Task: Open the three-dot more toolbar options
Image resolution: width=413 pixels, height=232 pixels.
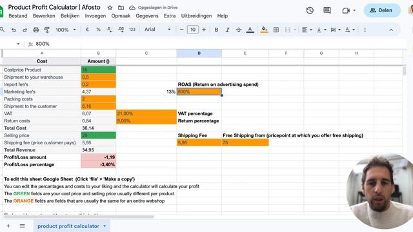Action: pos(365,30)
